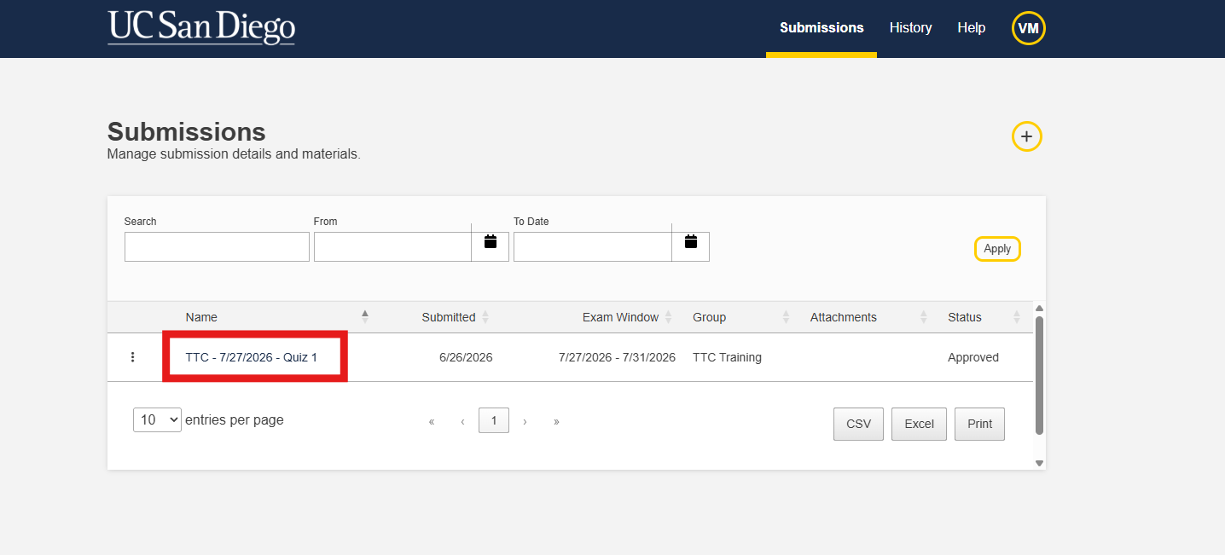This screenshot has width=1225, height=555.
Task: Select the 6/26/2026 submitted date cell
Action: 466,357
